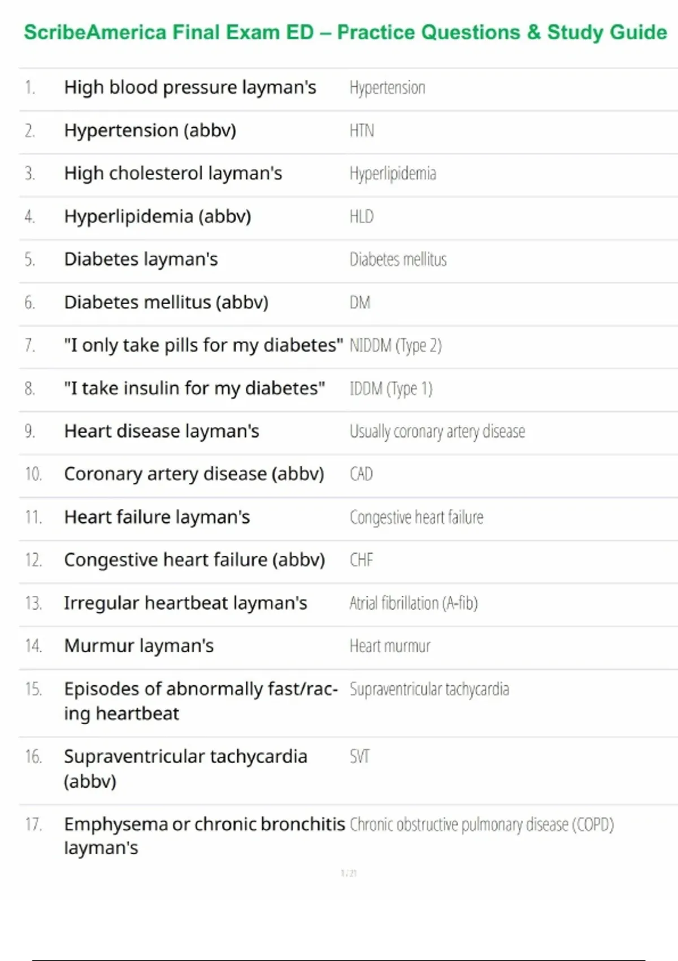Click the "Hypertension" answer text
The width and height of the screenshot is (678, 961).
[388, 88]
